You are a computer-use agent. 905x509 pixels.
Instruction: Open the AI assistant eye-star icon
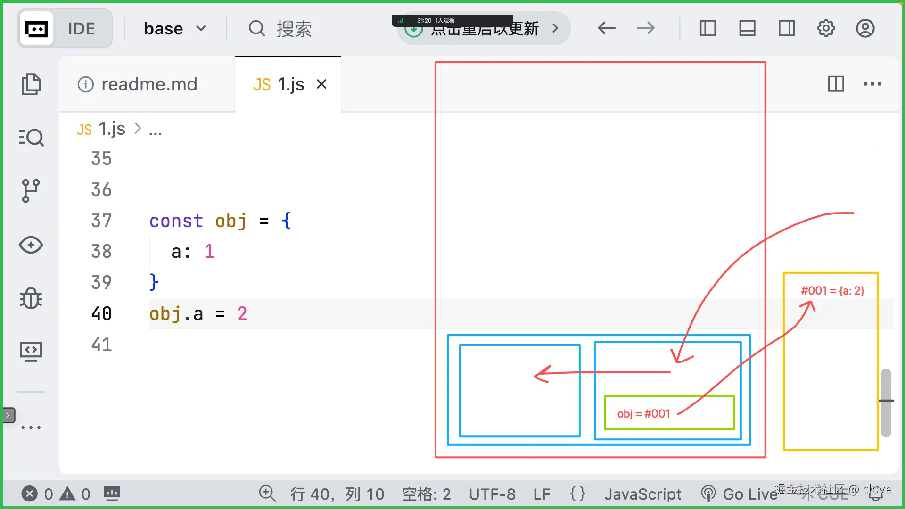pos(31,245)
